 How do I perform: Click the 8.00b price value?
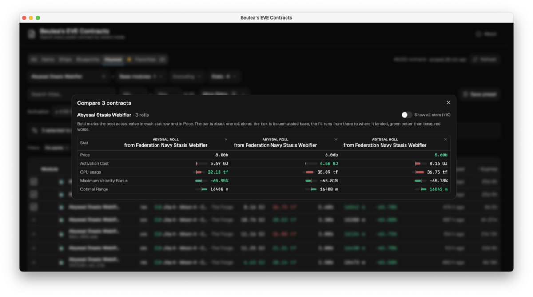222,155
